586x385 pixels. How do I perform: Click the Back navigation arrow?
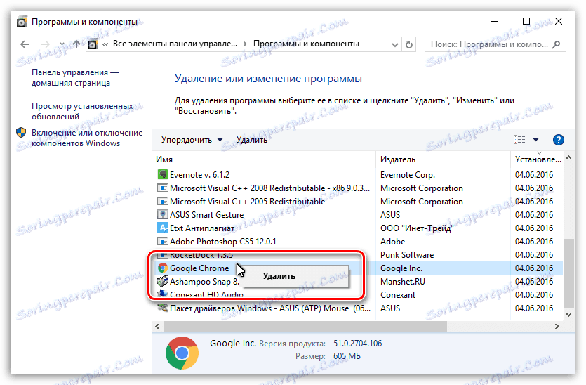click(x=25, y=44)
